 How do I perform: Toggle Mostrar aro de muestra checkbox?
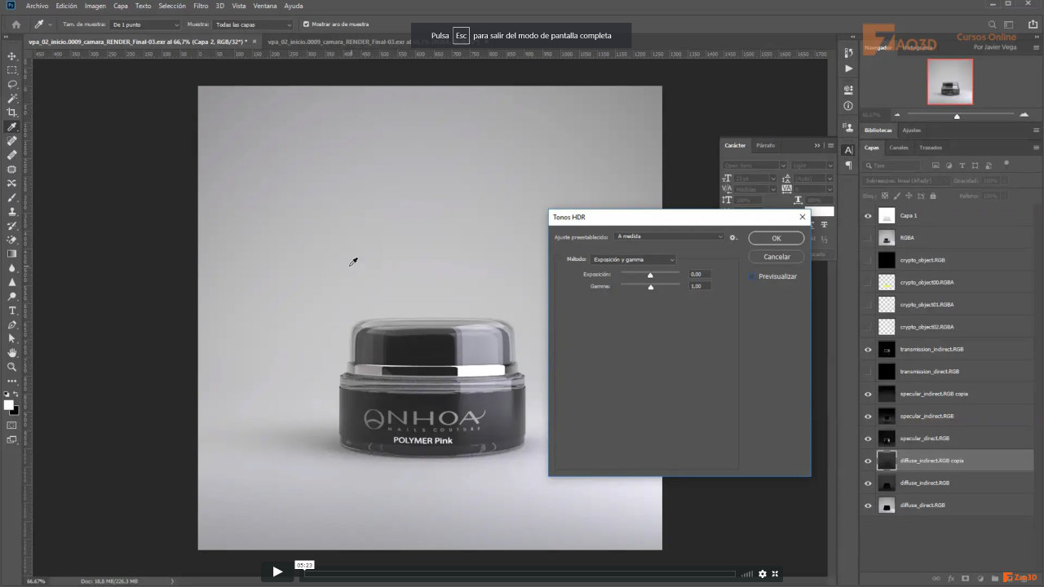(x=306, y=24)
